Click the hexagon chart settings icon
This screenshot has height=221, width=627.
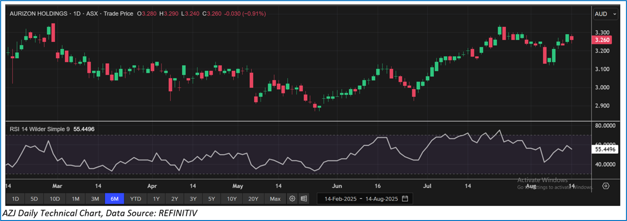click(605, 186)
